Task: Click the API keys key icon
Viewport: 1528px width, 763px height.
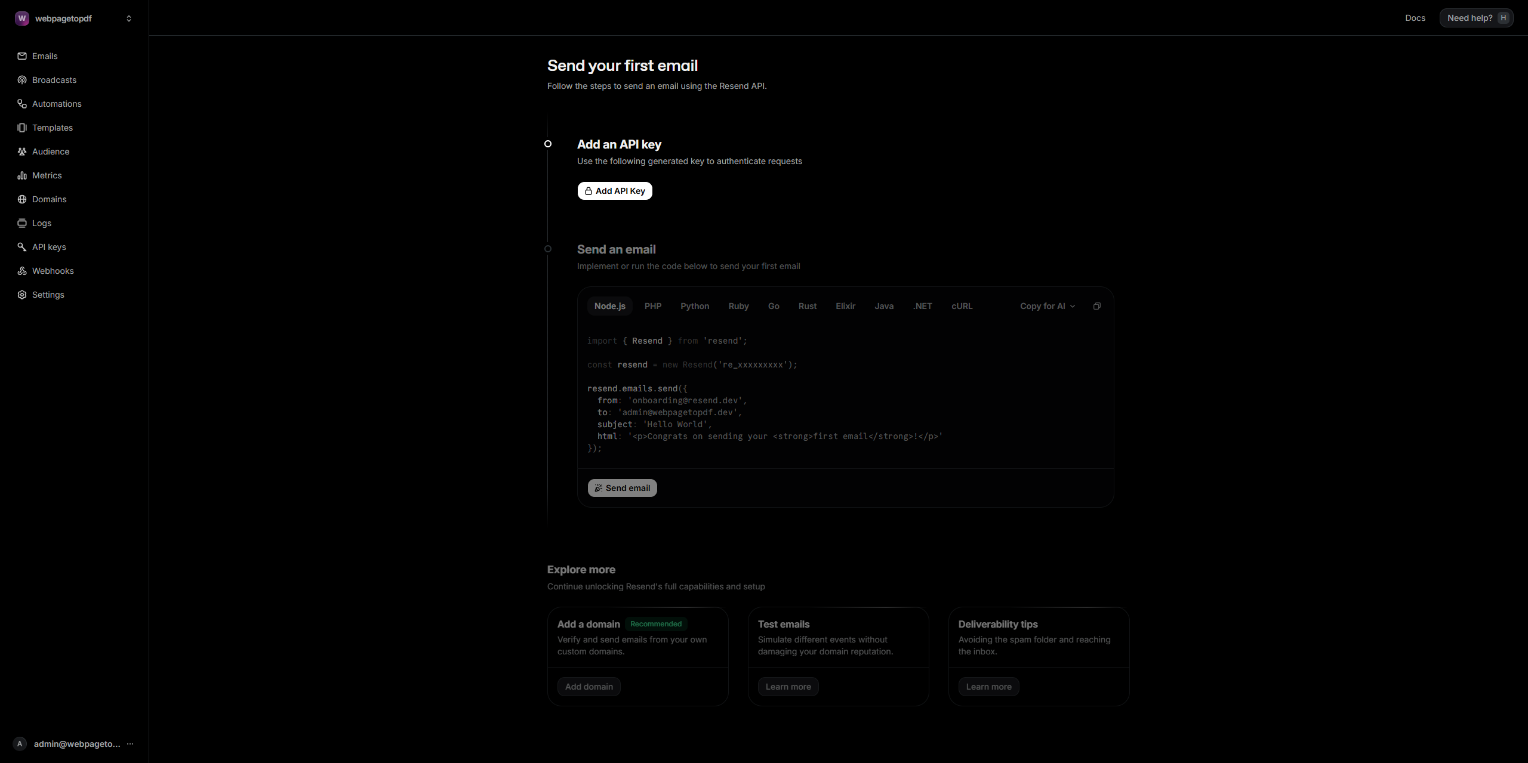Action: [x=22, y=247]
